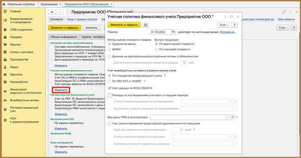
Task: Open the help button in the dialog toolbar
Action: [234, 25]
